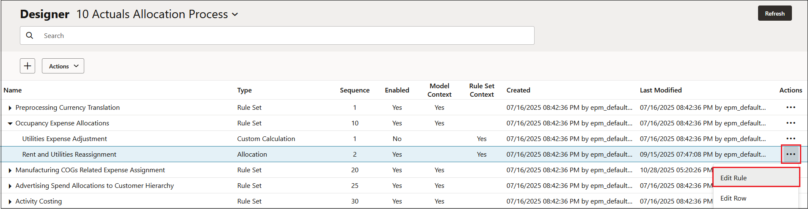Image resolution: width=808 pixels, height=209 pixels.
Task: Expand Manufacturing COGs Related Expense Assignment
Action: pyautogui.click(x=10, y=170)
